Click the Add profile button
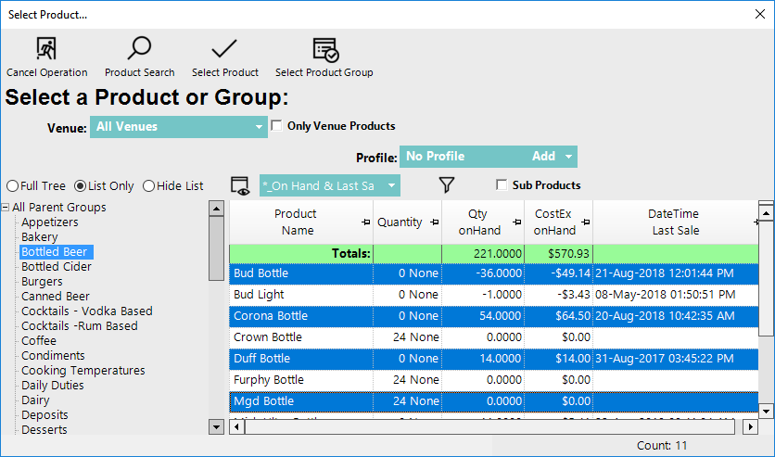Screen dimensions: 775x457 543,157
